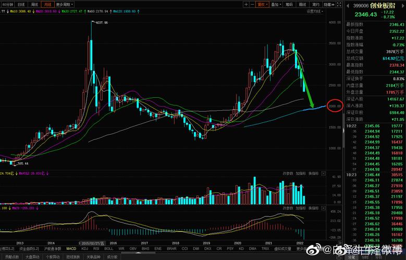The height and width of the screenshot is (260, 406).
Task: Switch to the 日线 daily period tab
Action: 21,4
